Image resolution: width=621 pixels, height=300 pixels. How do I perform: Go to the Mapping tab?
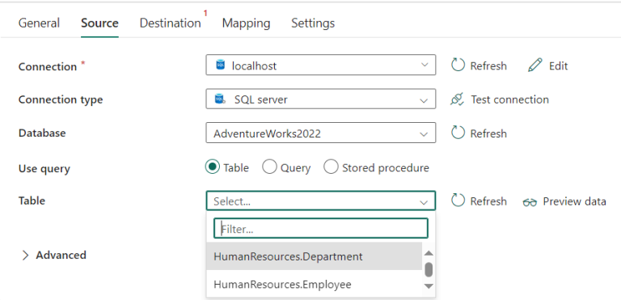[x=246, y=23]
